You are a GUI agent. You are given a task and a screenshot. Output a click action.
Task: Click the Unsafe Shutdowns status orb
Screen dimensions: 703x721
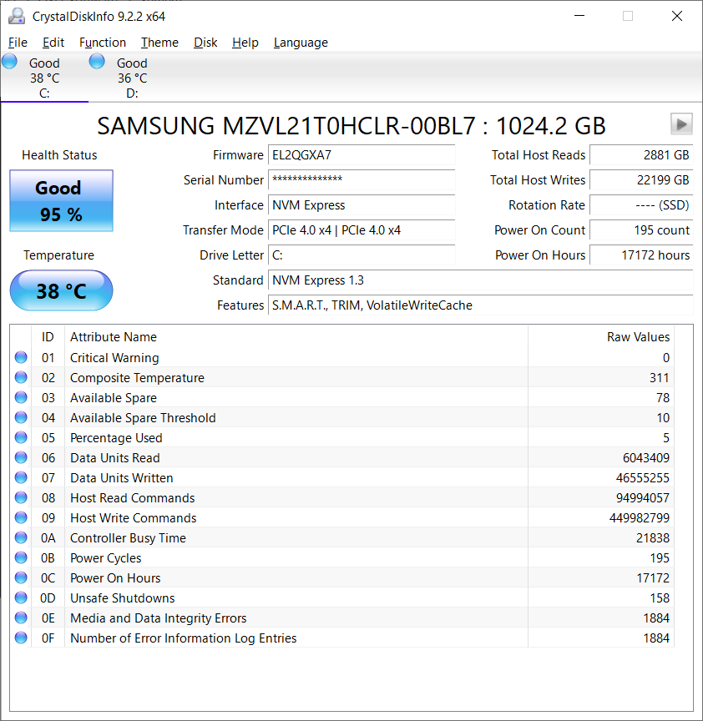pyautogui.click(x=21, y=598)
